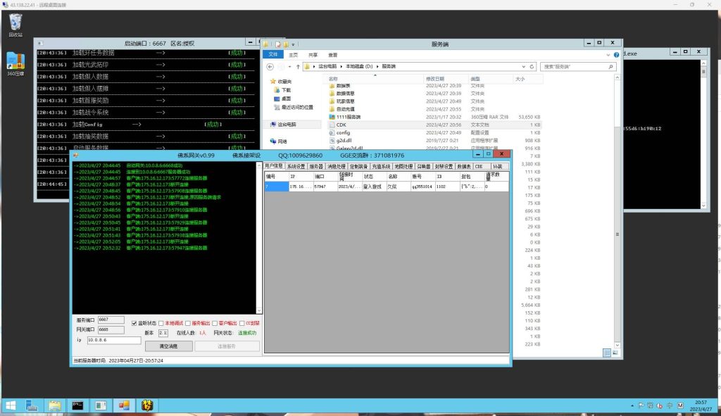Open the command prompt taskbar icon
This screenshot has width=721, height=416.
click(78, 405)
